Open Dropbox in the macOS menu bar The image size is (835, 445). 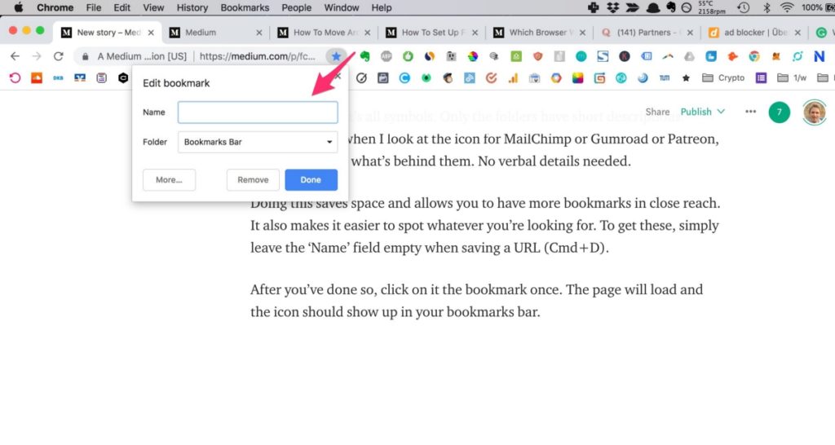632,7
